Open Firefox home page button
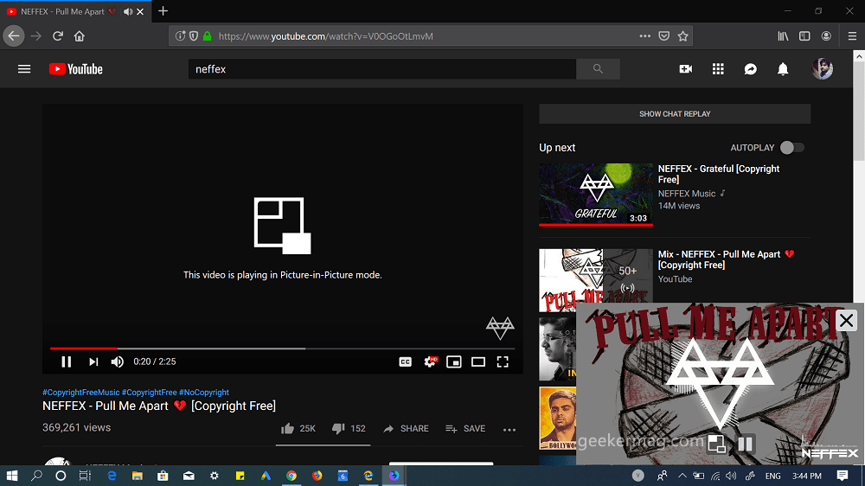Viewport: 865px width, 486px height. 80,35
